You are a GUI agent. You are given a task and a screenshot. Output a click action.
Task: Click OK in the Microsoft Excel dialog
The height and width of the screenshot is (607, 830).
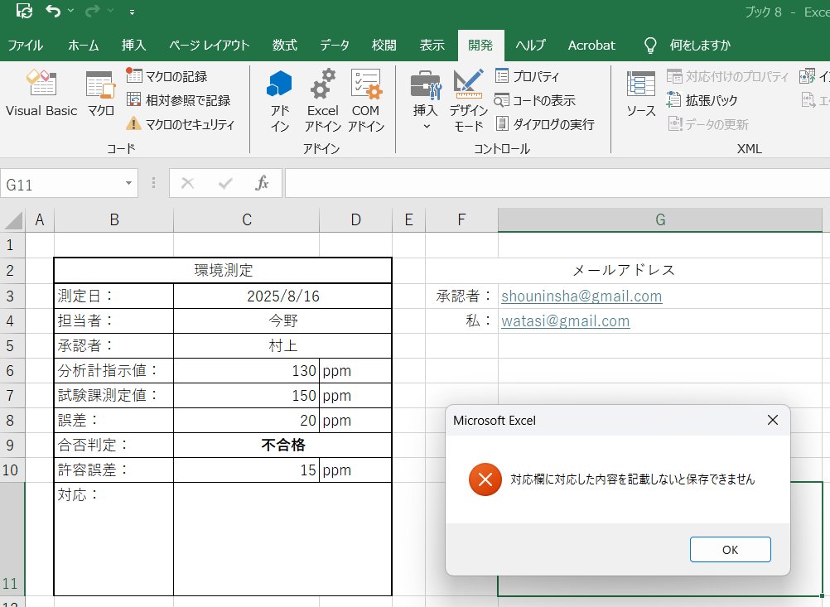coord(730,549)
